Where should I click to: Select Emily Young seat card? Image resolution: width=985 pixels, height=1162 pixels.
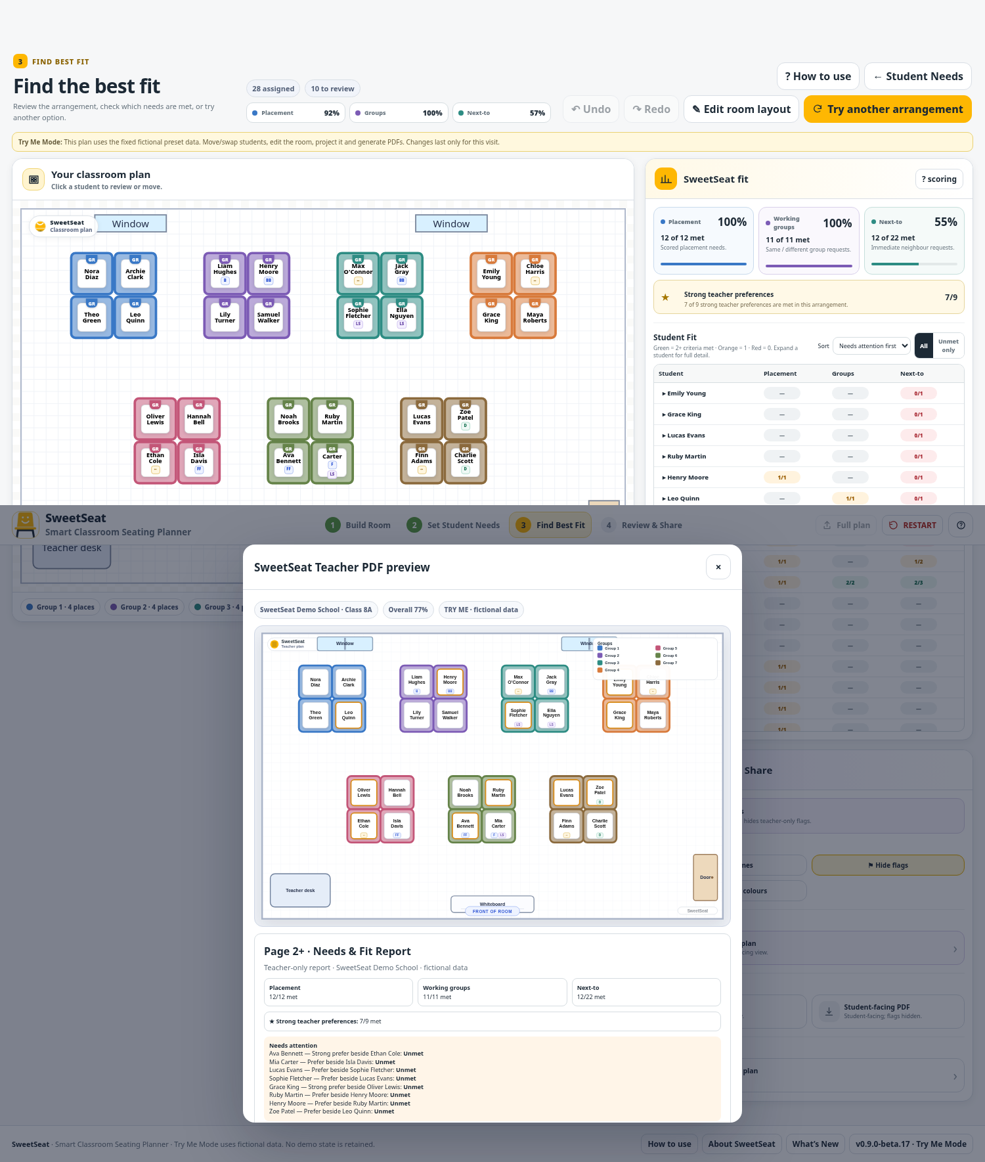(x=491, y=274)
